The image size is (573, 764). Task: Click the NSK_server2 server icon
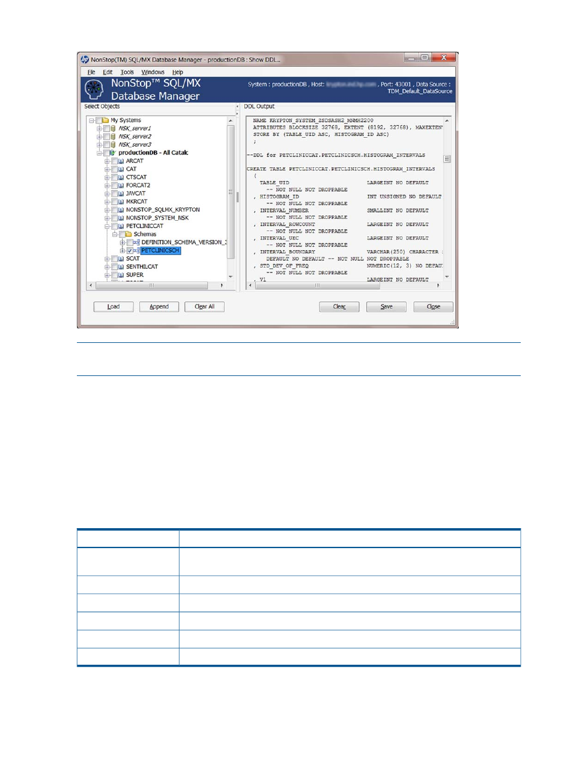(x=114, y=137)
